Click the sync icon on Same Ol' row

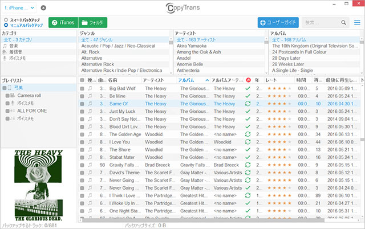tap(248, 104)
